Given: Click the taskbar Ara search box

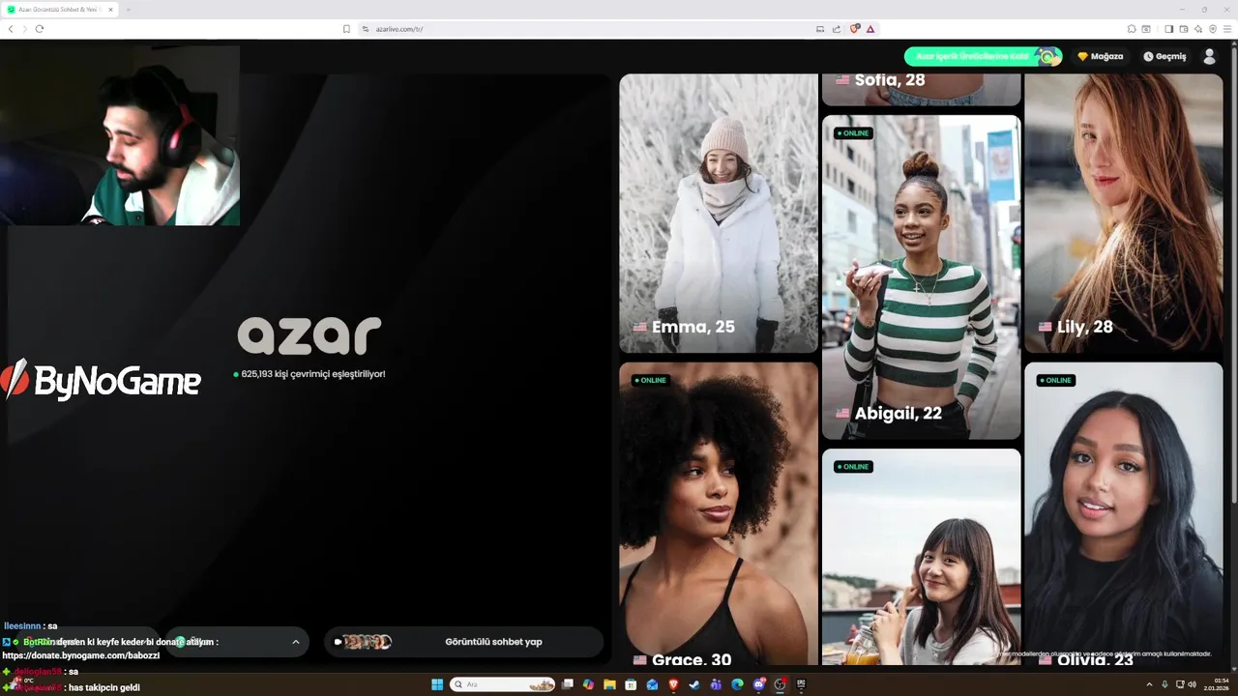Looking at the screenshot, I should click(x=503, y=684).
